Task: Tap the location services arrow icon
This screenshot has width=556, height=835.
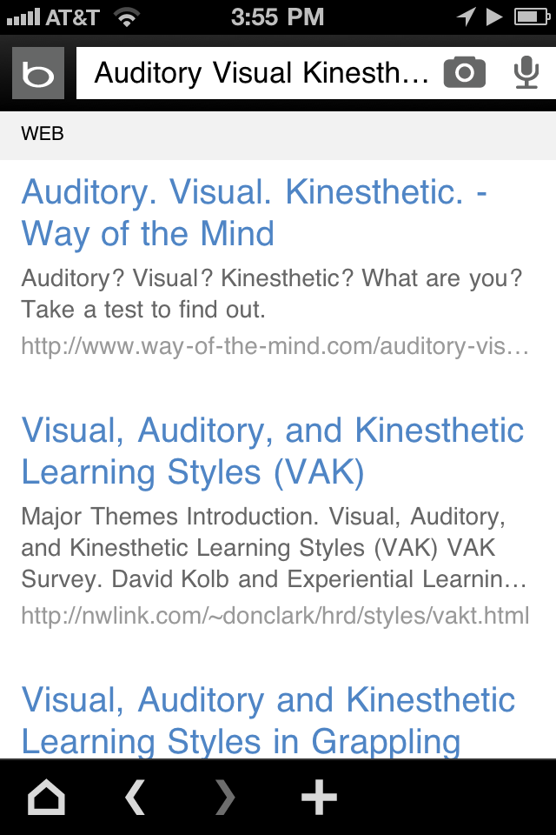Action: 467,17
